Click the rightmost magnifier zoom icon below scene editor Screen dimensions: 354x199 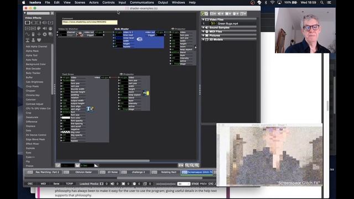(x=197, y=165)
